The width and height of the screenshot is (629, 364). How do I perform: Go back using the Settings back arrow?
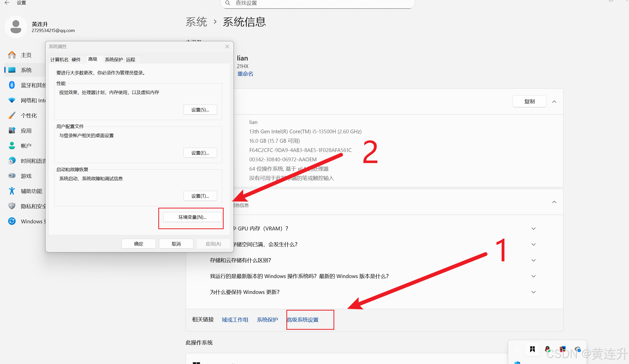(7, 3)
